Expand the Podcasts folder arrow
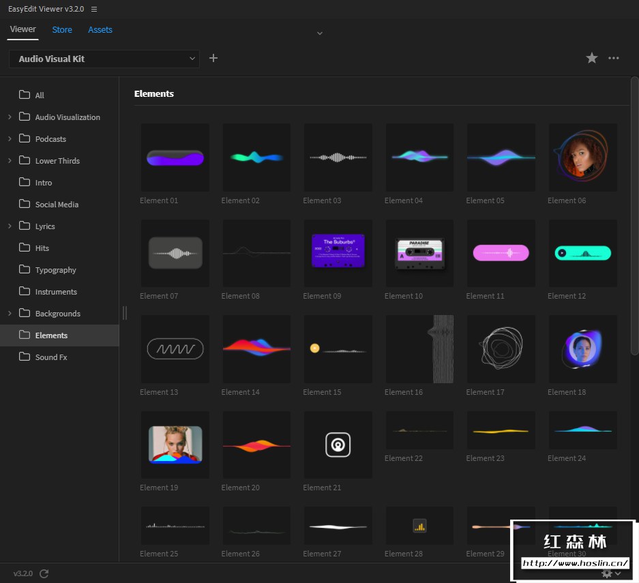 click(10, 139)
